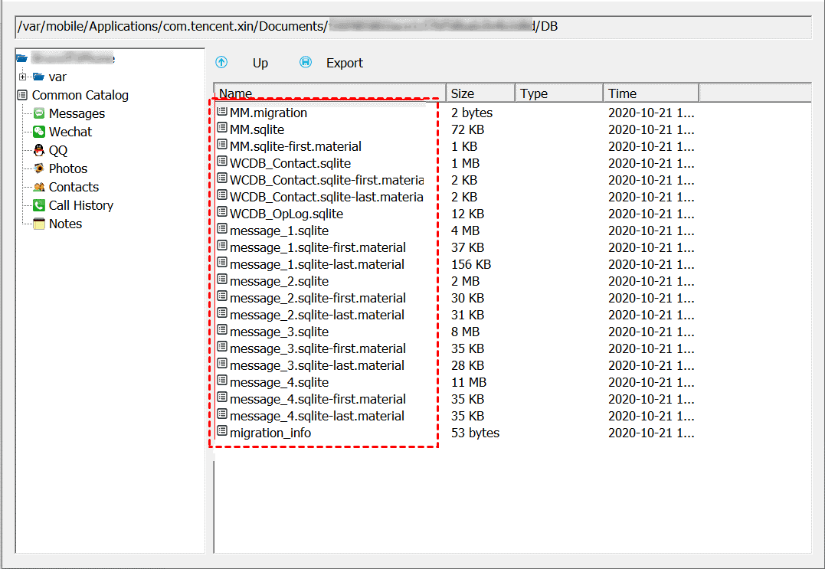Select WCDB_Contact.sqlite file row
This screenshot has width=825, height=569.
[290, 163]
